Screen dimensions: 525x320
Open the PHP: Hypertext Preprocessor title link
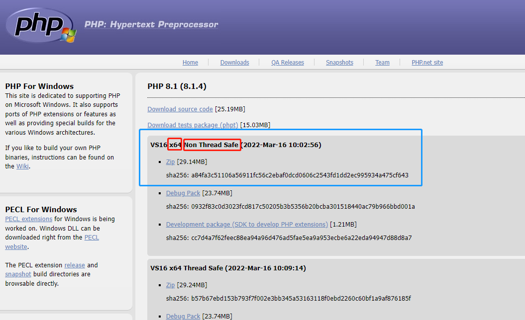[x=151, y=24]
